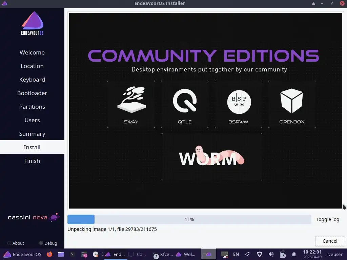
Task: Click the EN keyboard layout indicator
Action: pos(236,255)
